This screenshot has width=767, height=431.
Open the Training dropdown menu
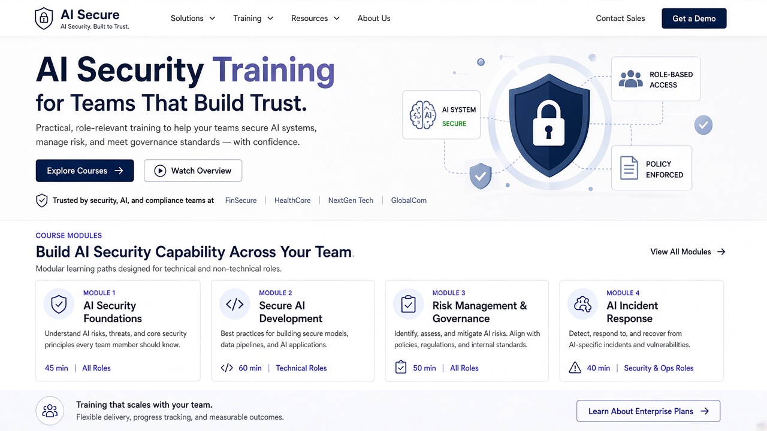pyautogui.click(x=253, y=19)
